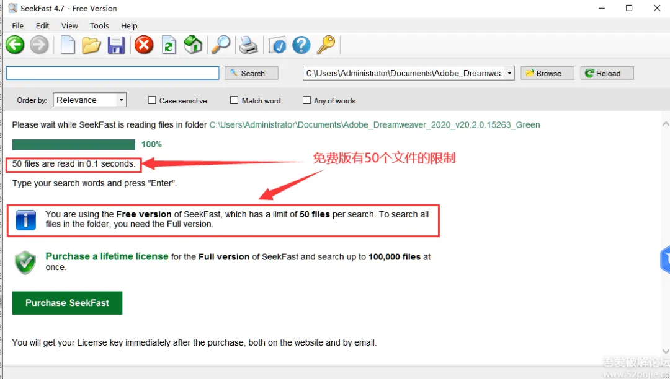Refresh file with green arrows icon
This screenshot has width=670, height=379.
click(169, 45)
